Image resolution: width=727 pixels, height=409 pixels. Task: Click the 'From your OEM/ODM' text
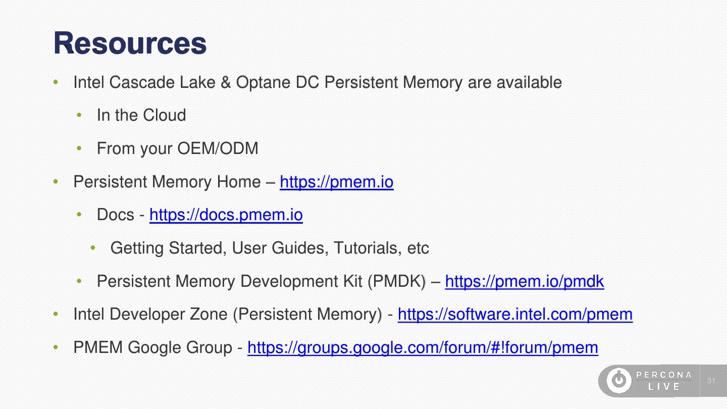(177, 148)
